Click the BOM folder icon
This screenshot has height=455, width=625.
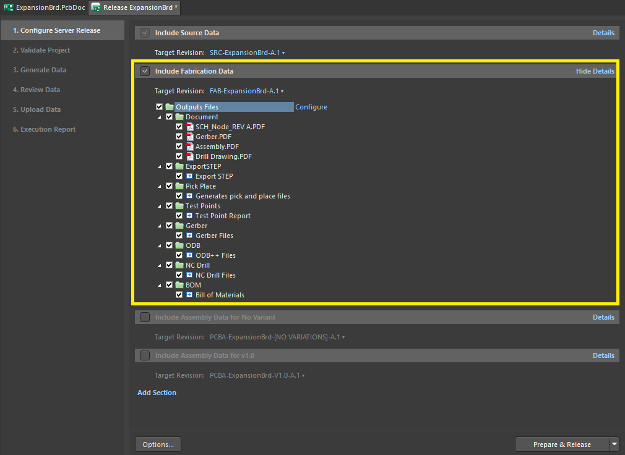(x=179, y=284)
